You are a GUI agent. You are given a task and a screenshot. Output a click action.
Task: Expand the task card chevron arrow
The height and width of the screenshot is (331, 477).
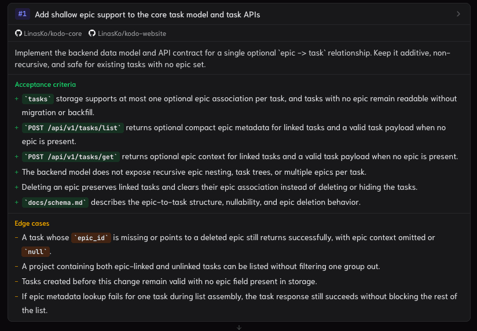click(x=458, y=14)
